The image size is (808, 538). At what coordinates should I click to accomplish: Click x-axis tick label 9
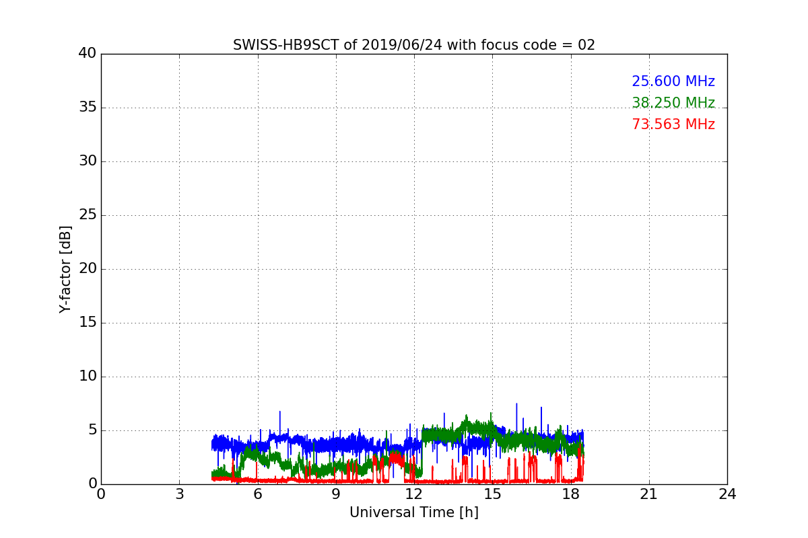(336, 494)
